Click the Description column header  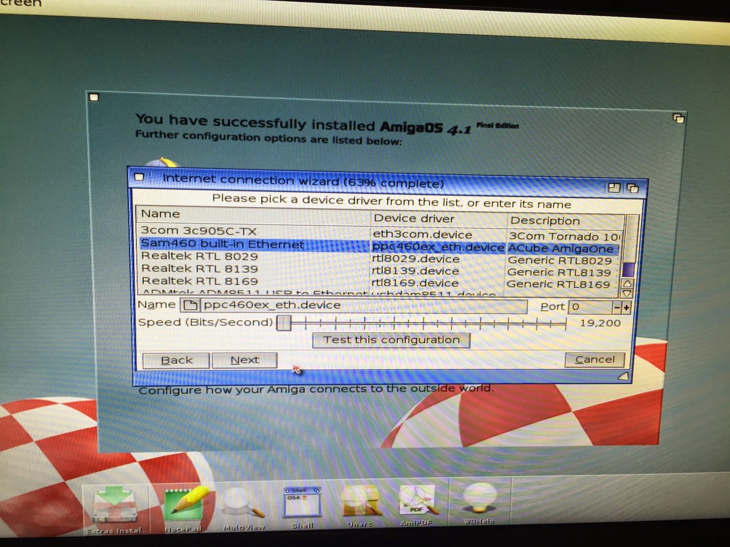566,221
